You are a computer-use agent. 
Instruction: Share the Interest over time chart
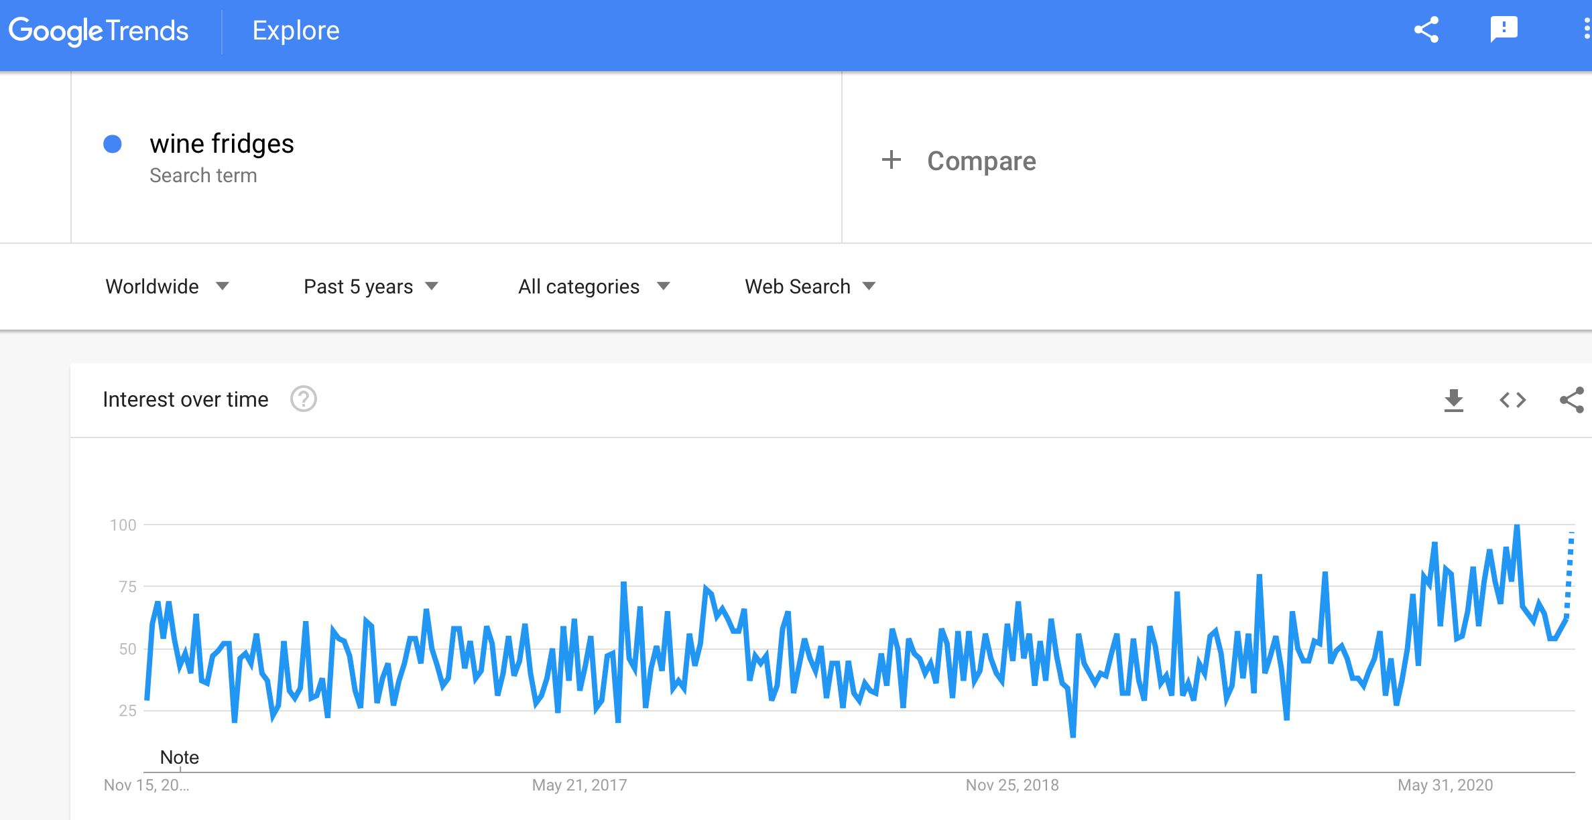(x=1571, y=400)
